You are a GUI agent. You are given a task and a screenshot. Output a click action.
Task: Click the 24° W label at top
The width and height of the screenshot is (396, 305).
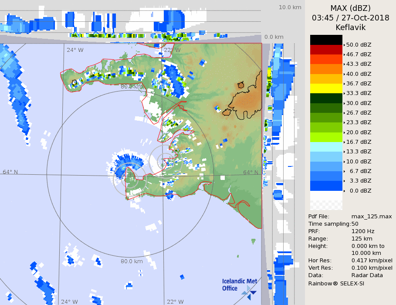(x=75, y=50)
